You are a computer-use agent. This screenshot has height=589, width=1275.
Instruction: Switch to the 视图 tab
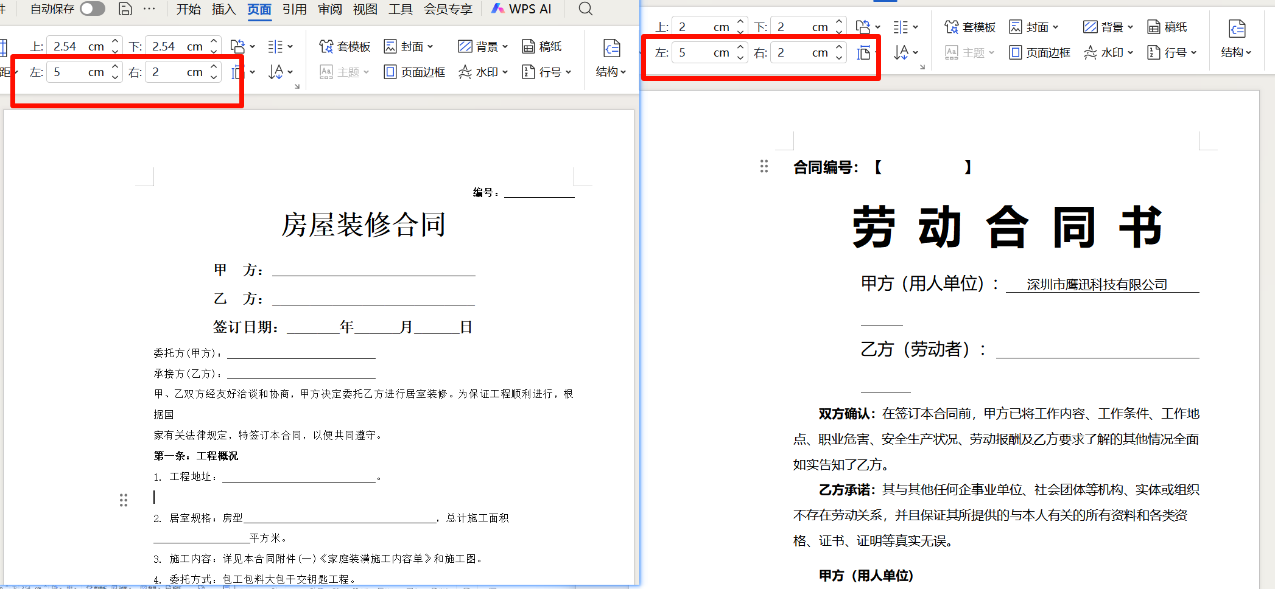(x=365, y=9)
